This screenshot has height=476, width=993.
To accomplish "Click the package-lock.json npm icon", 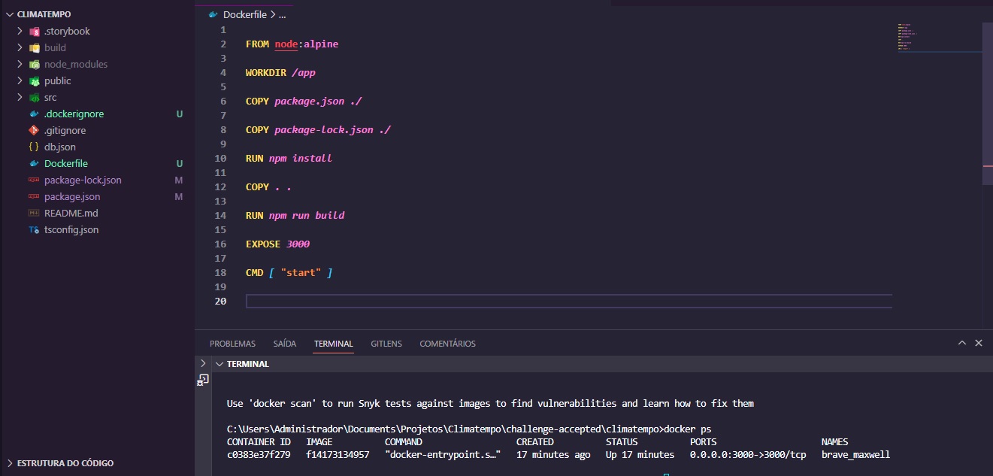I will 34,180.
